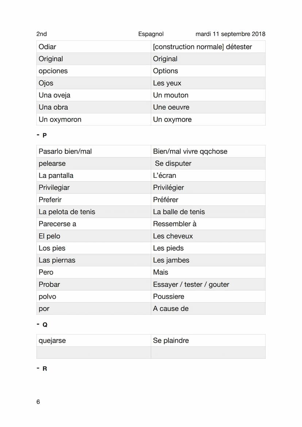Select the 'Pasarlo bien/mal' cell
This screenshot has height=427, width=302.
click(94, 151)
